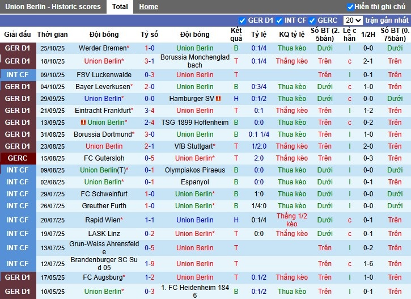Click the GERC league badge in the 15/08/25 row
The width and height of the screenshot is (411, 299).
[18, 158]
